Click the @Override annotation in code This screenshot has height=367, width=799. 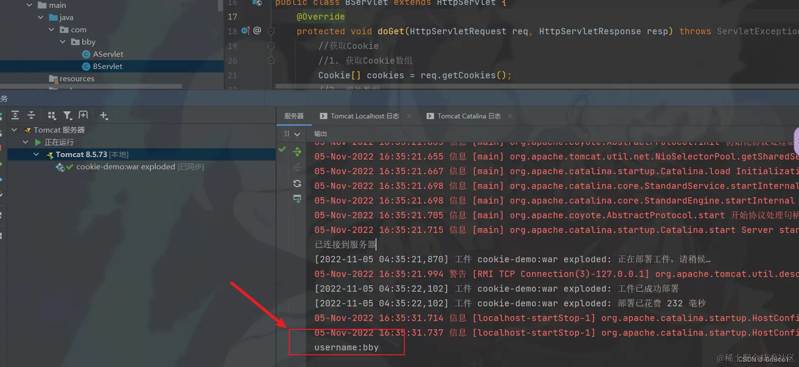coord(321,17)
